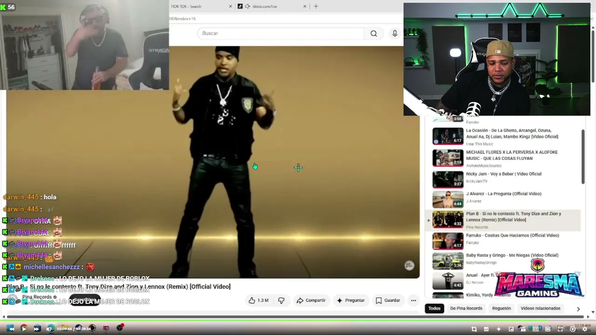Click the round watermark icon on video

point(409,265)
